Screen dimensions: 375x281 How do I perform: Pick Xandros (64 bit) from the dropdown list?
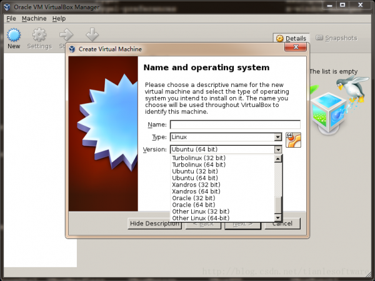223,192
